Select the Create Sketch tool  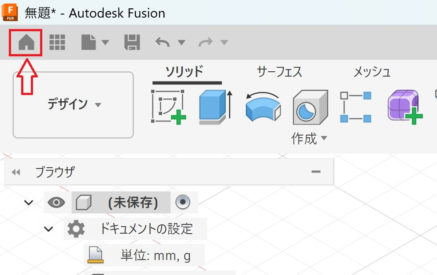point(168,107)
